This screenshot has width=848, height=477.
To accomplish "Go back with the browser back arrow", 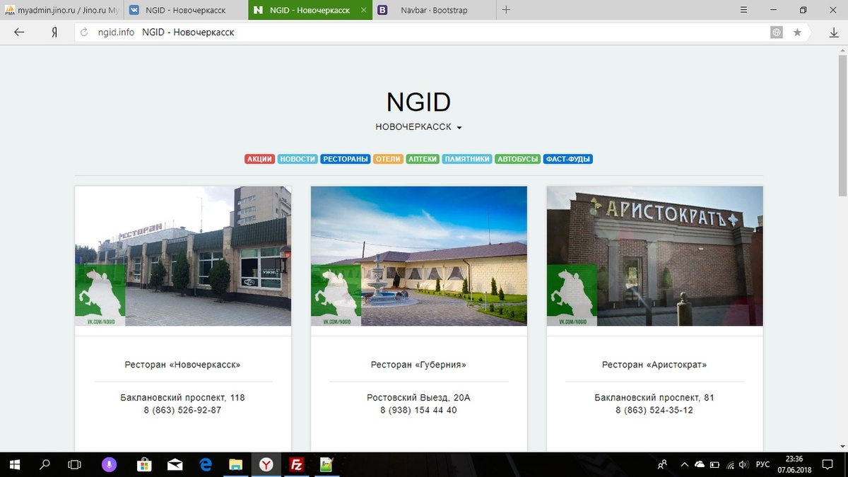I will 19,32.
